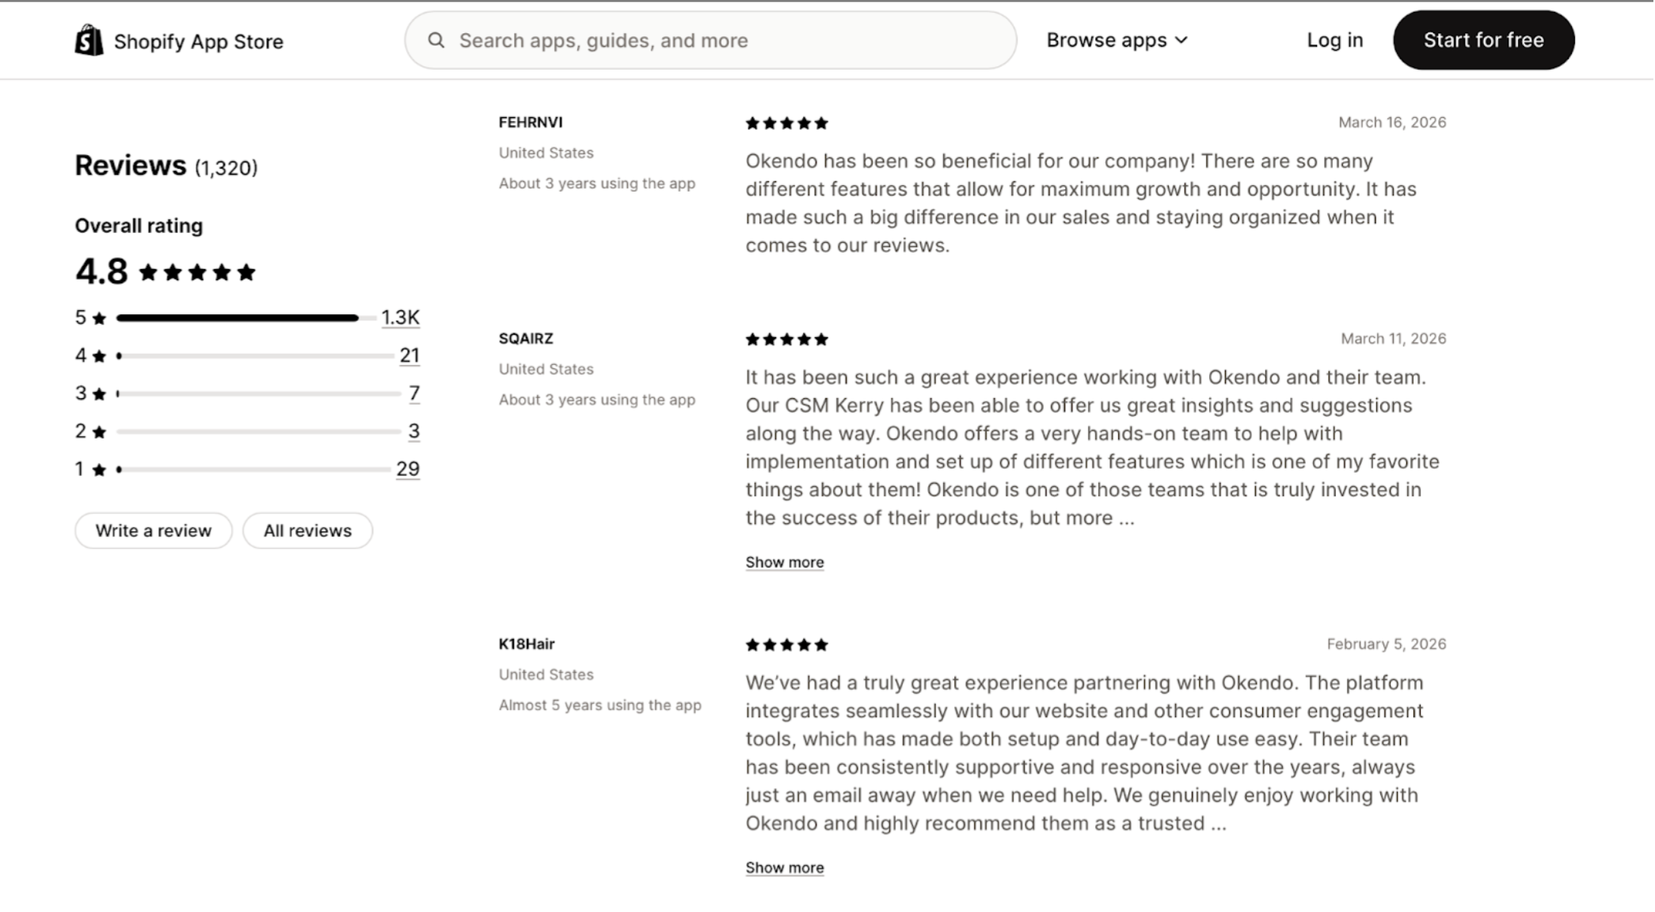Open All reviews
Screen dimensions: 1655x912
click(307, 530)
